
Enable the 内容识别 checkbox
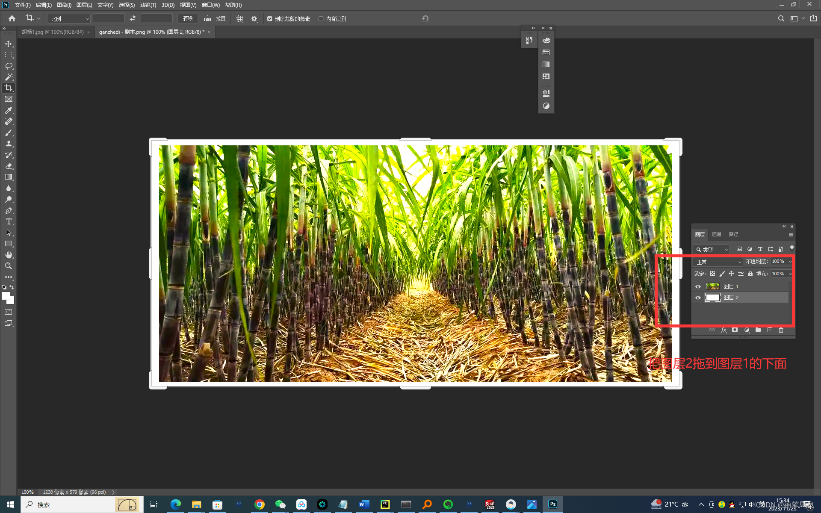321,19
